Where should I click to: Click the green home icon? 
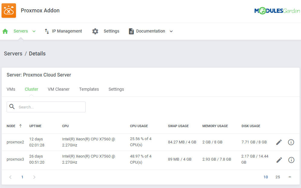5,31
